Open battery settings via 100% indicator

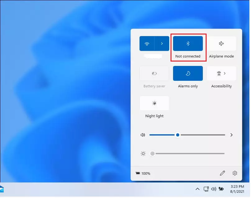143,173
